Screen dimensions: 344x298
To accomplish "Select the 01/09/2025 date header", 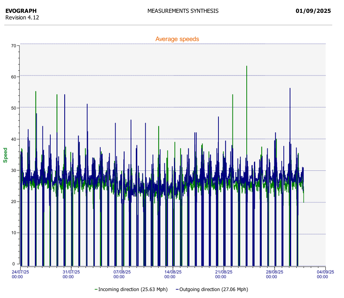I will (x=313, y=11).
